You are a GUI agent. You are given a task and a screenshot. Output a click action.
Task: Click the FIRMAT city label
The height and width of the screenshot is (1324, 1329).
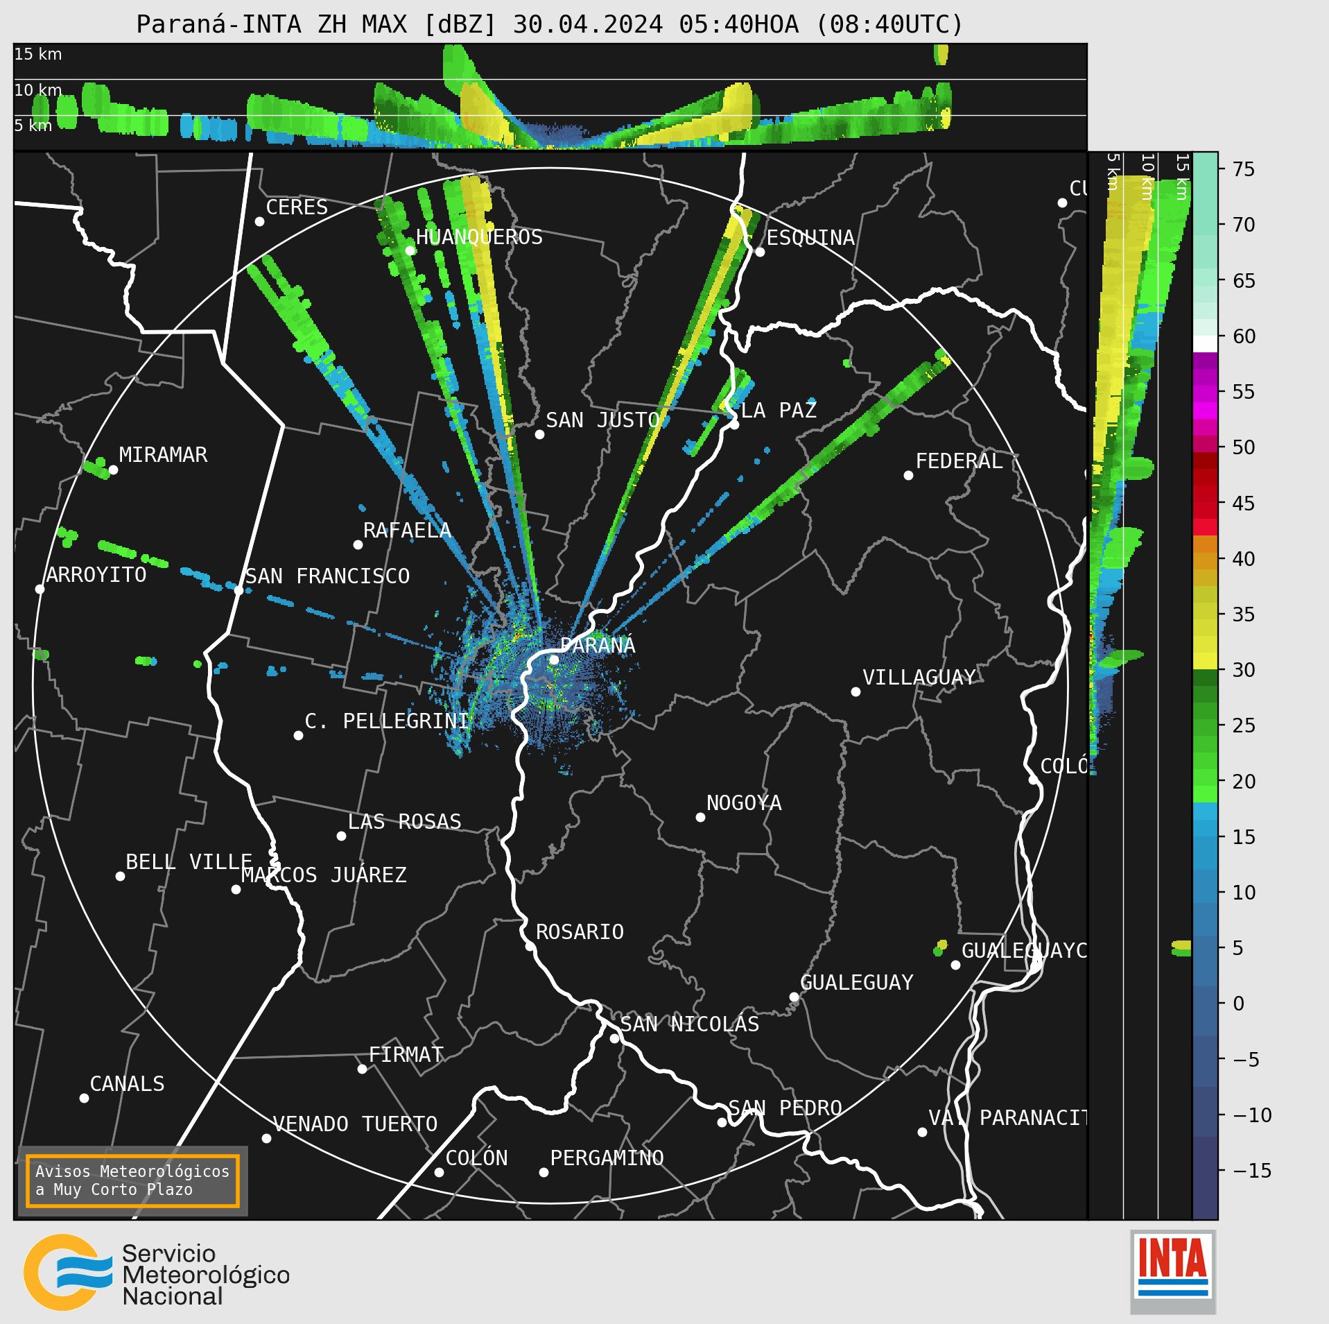point(406,1055)
